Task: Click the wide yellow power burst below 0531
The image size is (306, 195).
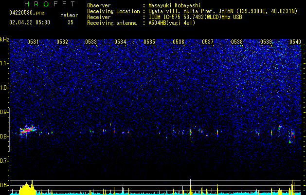Action: pos(28,189)
